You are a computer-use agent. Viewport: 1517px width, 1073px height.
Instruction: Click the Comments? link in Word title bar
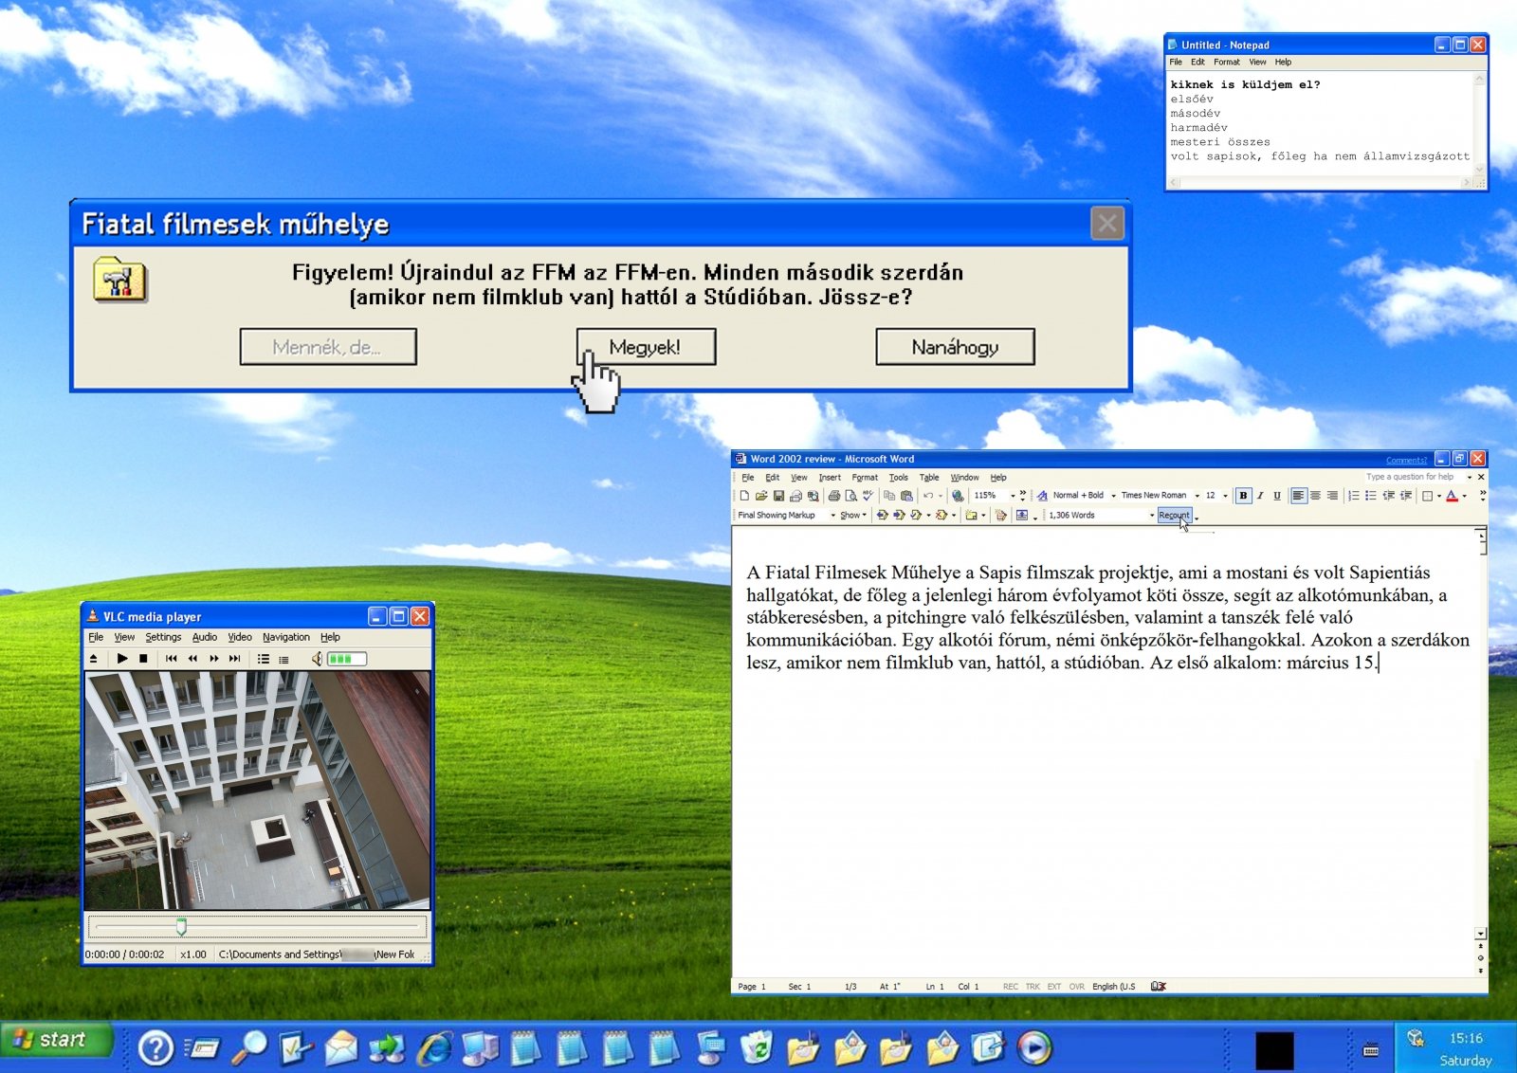tap(1406, 461)
